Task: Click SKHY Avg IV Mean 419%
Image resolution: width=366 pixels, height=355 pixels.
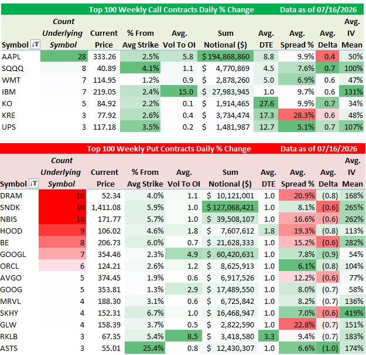Action: pos(352,313)
